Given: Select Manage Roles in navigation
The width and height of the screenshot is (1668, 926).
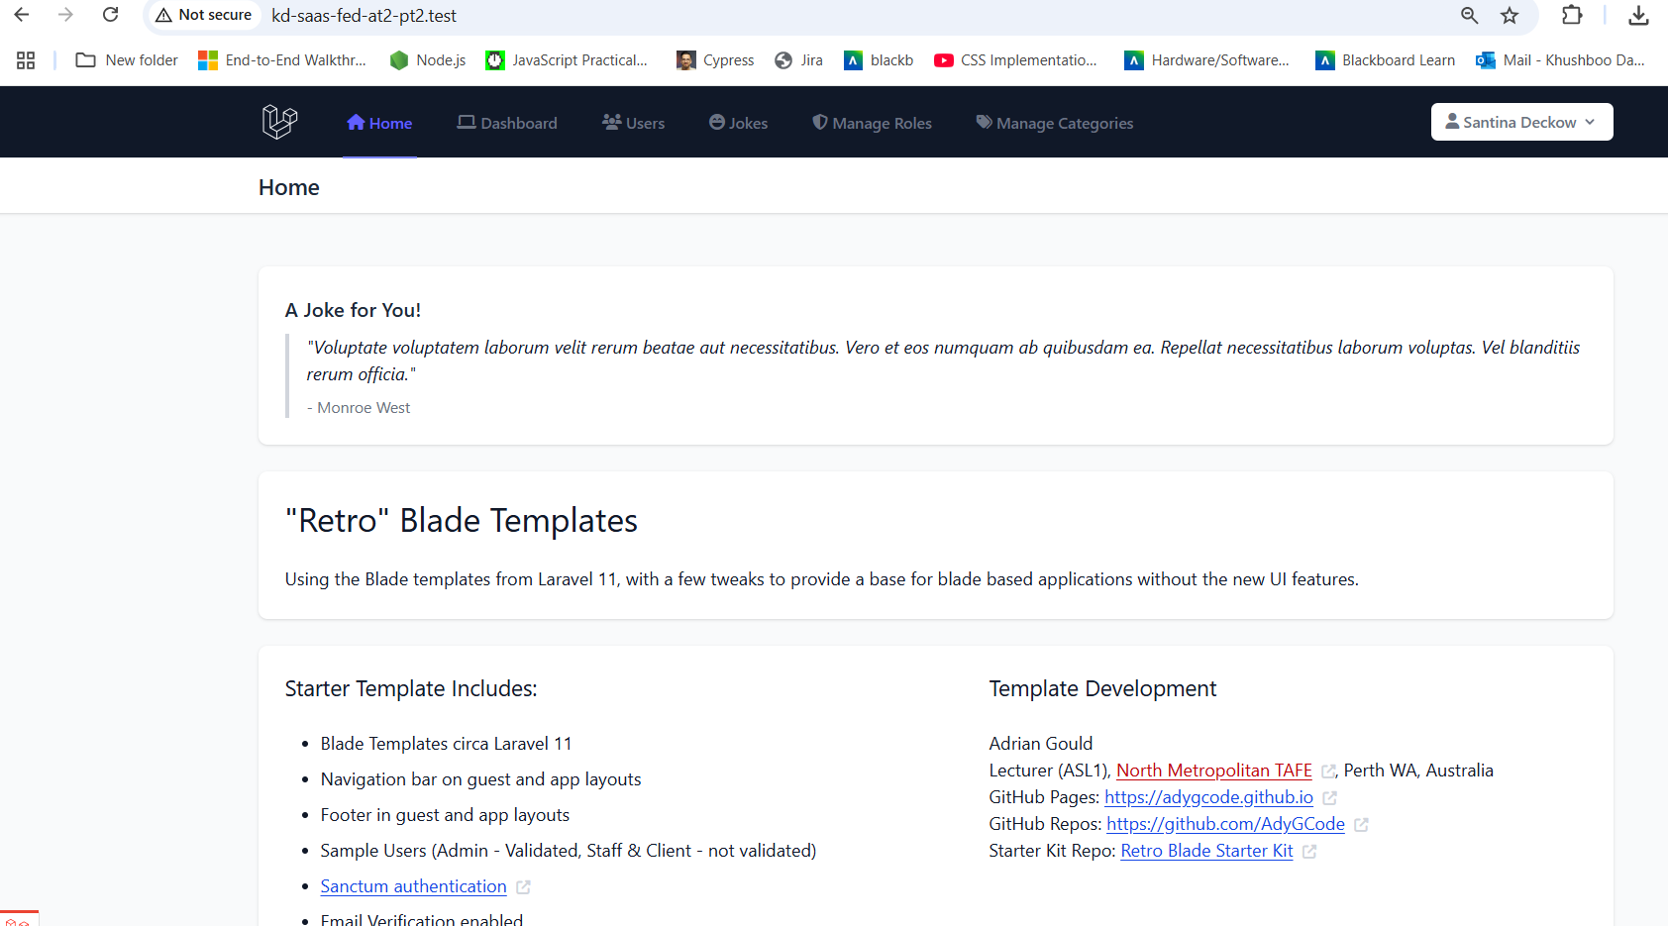Looking at the screenshot, I should point(872,123).
